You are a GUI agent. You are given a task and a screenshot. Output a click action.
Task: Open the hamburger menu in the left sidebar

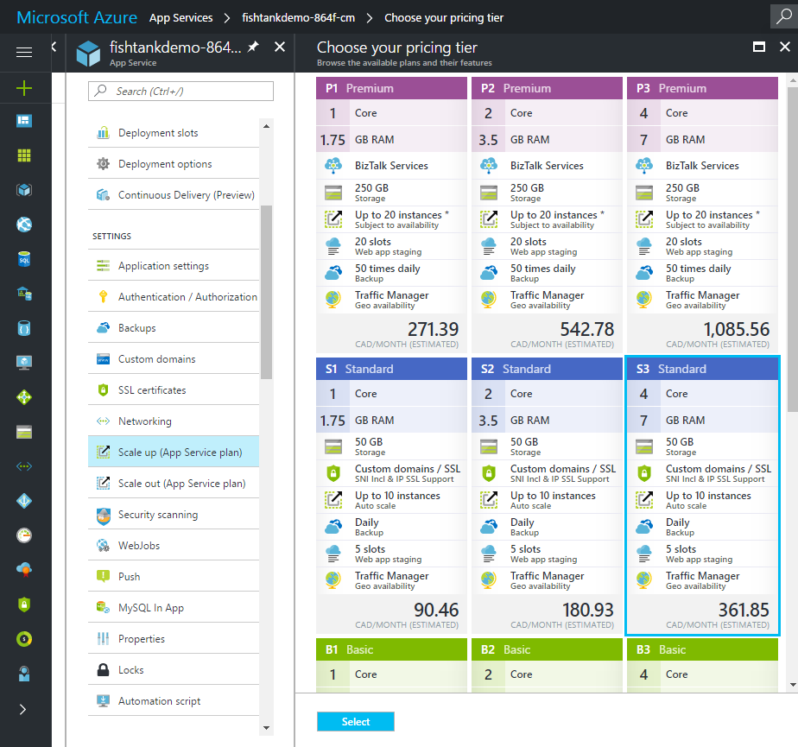tap(24, 52)
